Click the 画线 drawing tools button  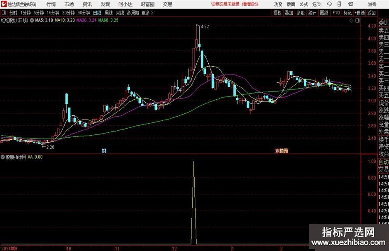(x=324, y=13)
